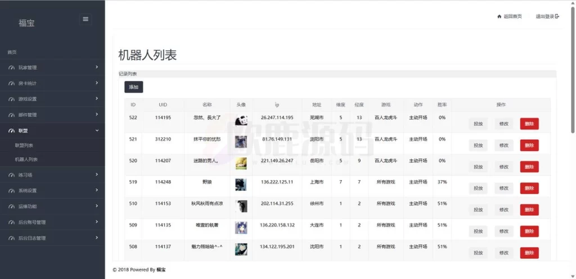Screen dimensions: 576x279
Task: Collapse the 联盟 section chevron
Action: 97,130
